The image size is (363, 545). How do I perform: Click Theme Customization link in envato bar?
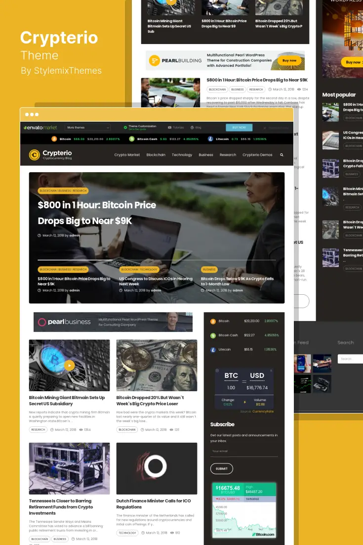tap(142, 126)
